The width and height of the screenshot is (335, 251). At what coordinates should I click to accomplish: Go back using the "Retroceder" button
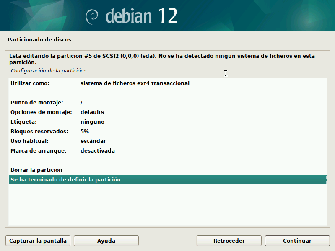click(229, 241)
